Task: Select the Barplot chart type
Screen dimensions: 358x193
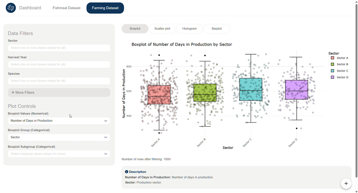Action: tap(217, 28)
